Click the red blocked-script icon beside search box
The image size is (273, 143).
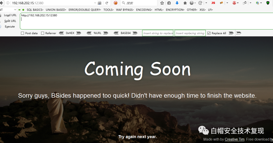click(x=116, y=3)
